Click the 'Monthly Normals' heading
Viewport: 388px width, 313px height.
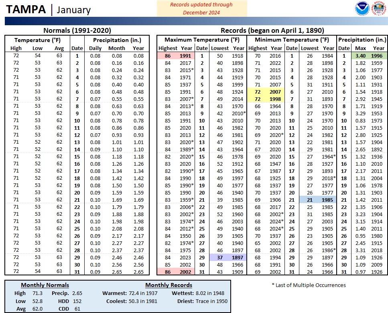(x=45, y=285)
